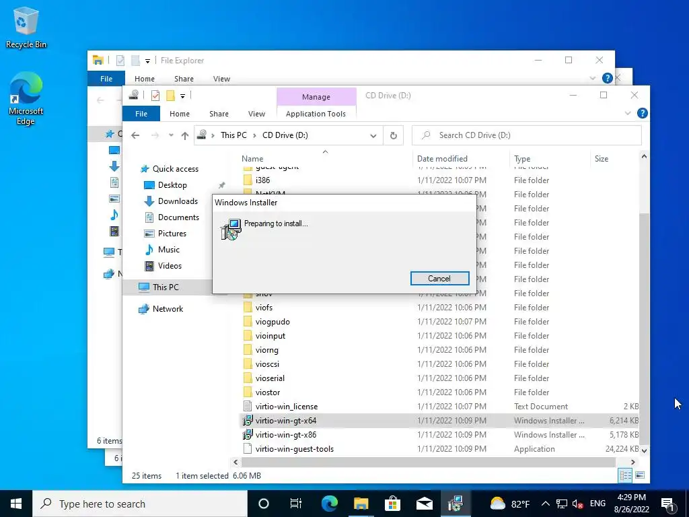Open help in CD Drive window

(642, 113)
